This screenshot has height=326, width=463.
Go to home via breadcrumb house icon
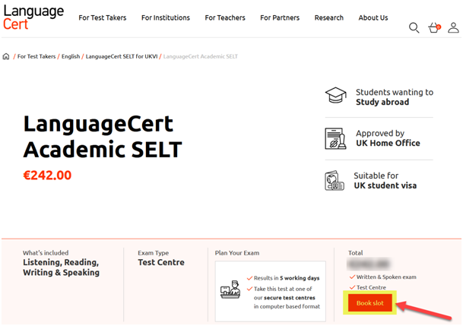(6, 56)
